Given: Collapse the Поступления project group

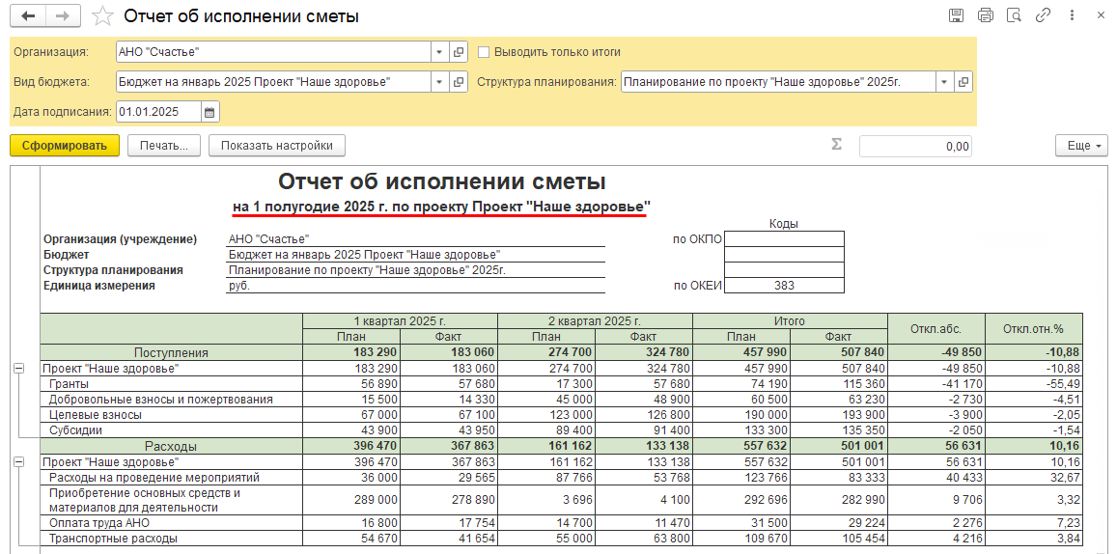Looking at the screenshot, I should [18, 368].
